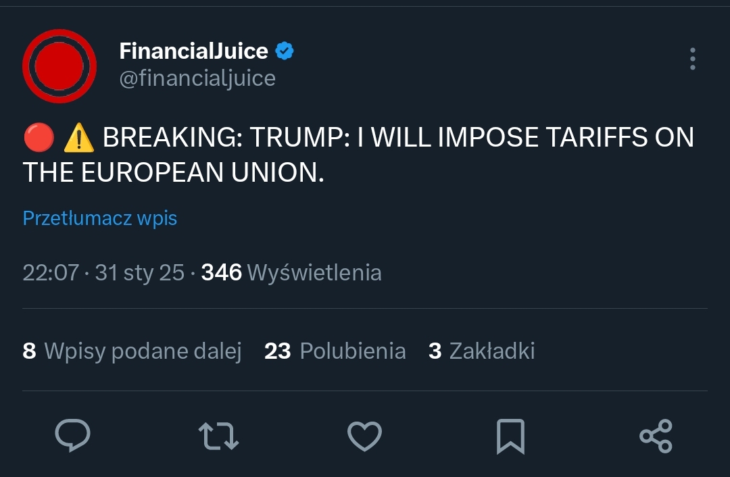Repost the tariffs tweet using the arrows icon
This screenshot has width=730, height=477.
pos(220,436)
